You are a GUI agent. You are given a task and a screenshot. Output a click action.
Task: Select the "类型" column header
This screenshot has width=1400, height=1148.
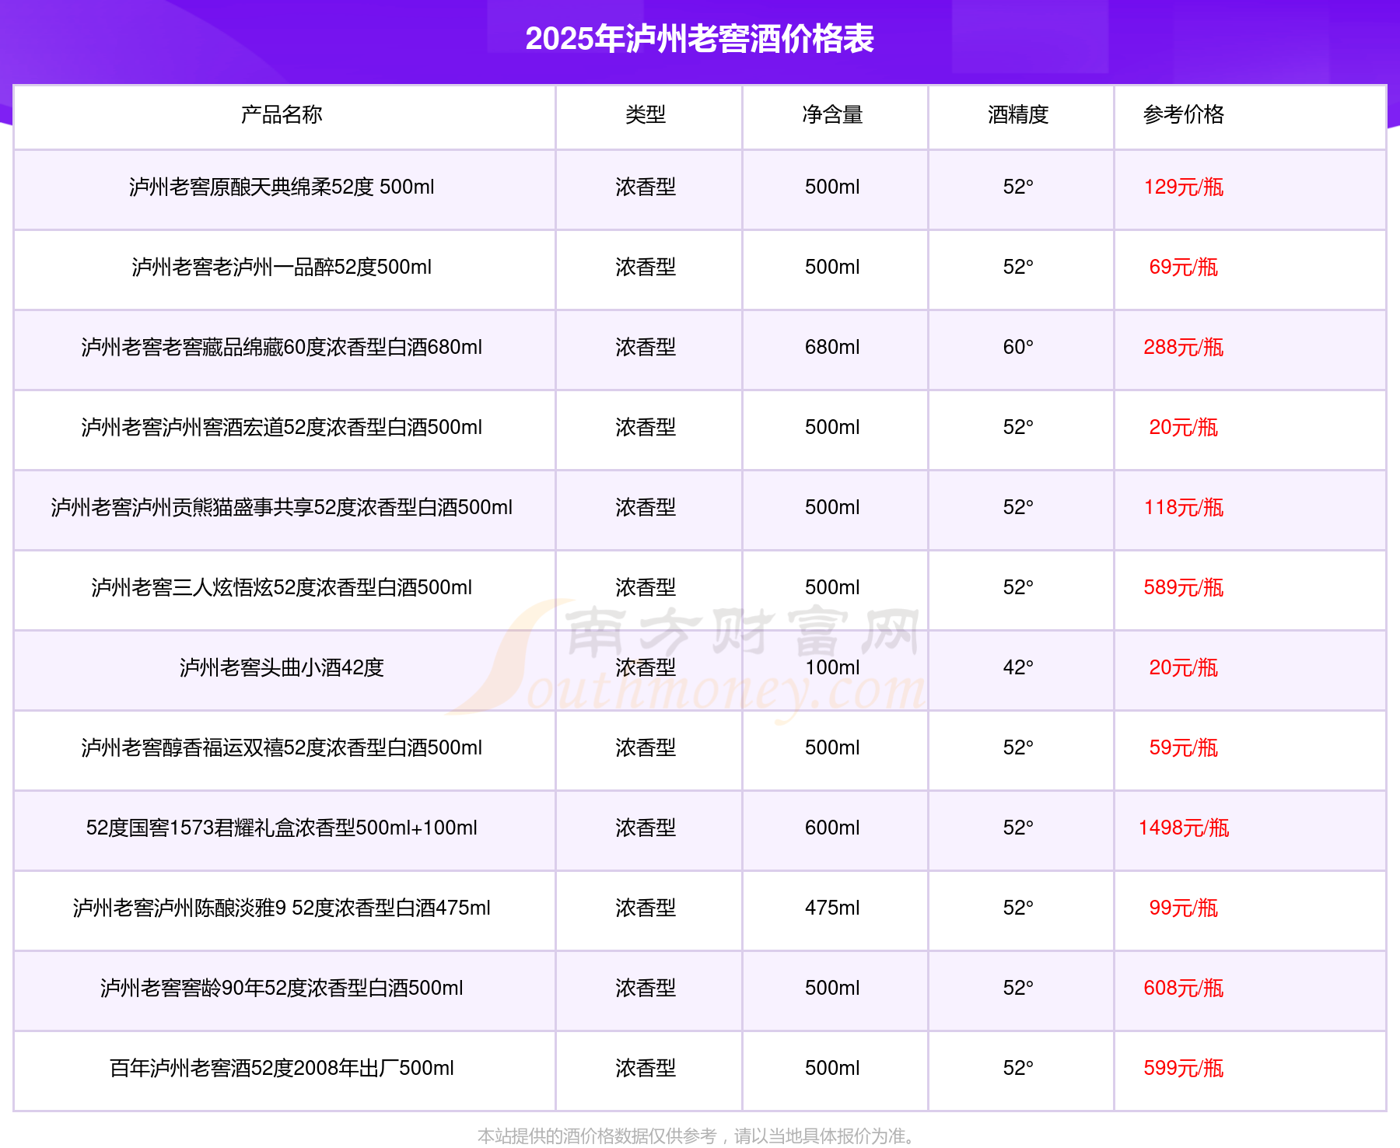click(x=646, y=114)
